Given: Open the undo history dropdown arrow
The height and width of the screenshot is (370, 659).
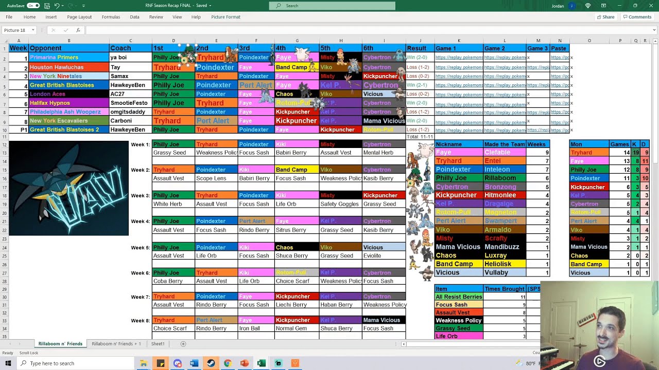Looking at the screenshot, I should 63,6.
